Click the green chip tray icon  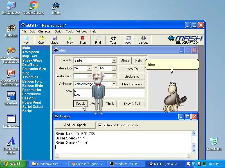tap(204, 164)
